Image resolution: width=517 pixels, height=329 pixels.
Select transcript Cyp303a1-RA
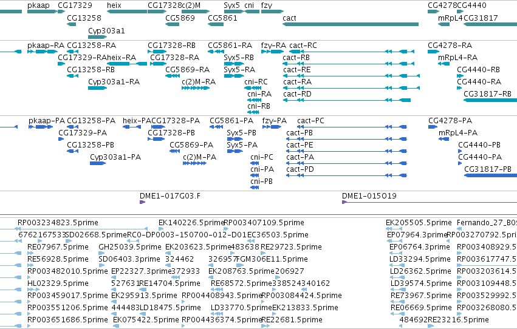coord(97,88)
